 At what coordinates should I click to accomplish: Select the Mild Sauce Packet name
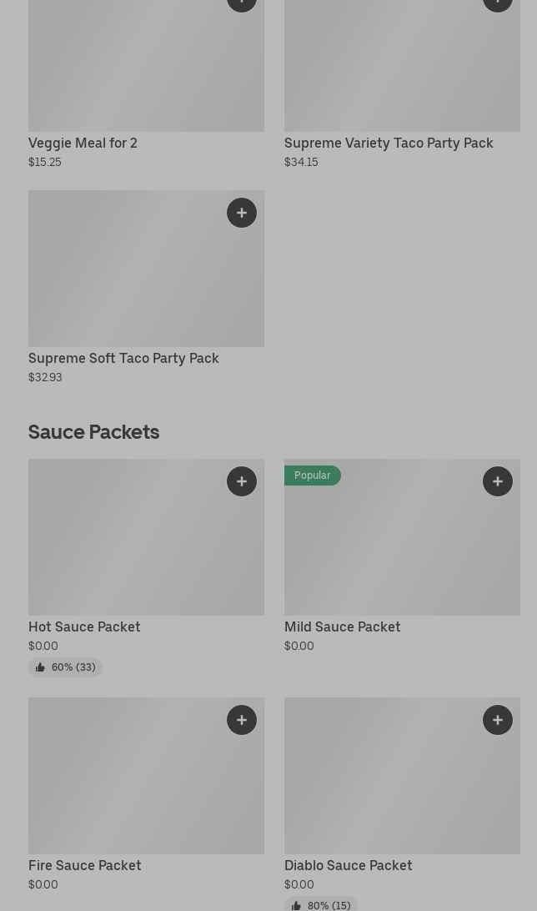click(342, 627)
